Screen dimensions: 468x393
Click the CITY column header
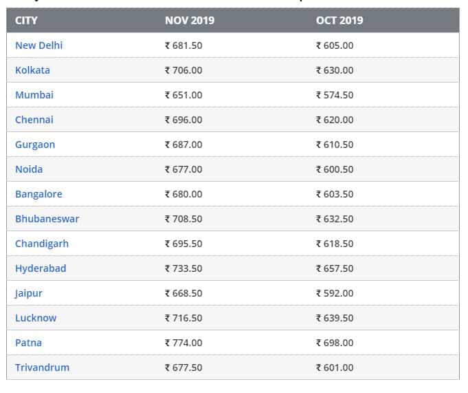[x=26, y=21]
